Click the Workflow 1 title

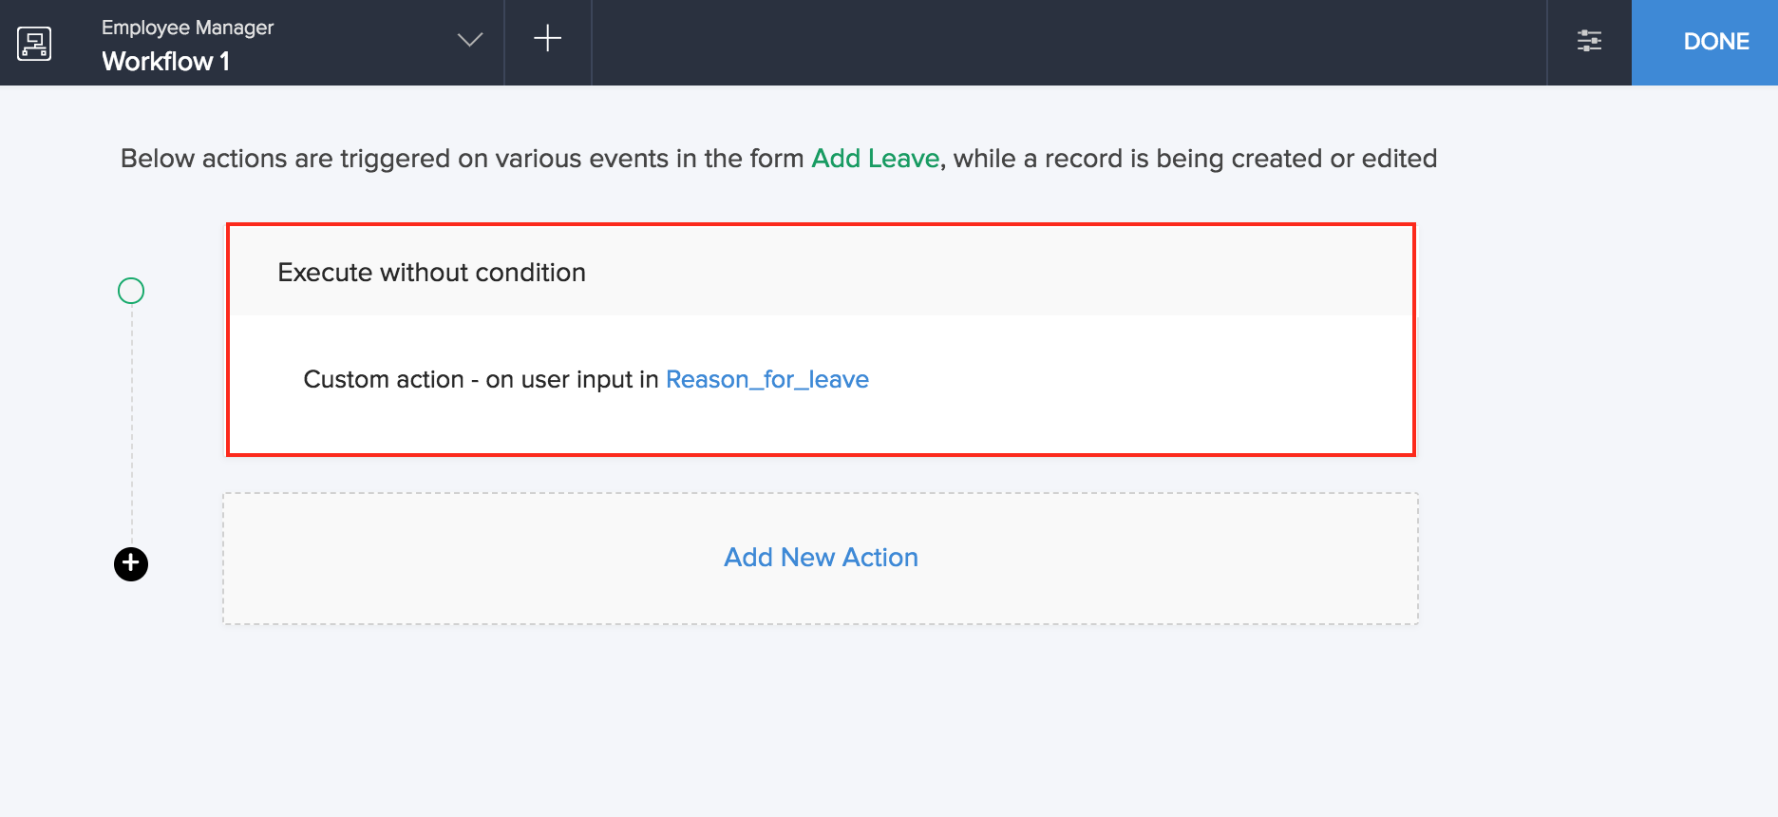(x=165, y=62)
